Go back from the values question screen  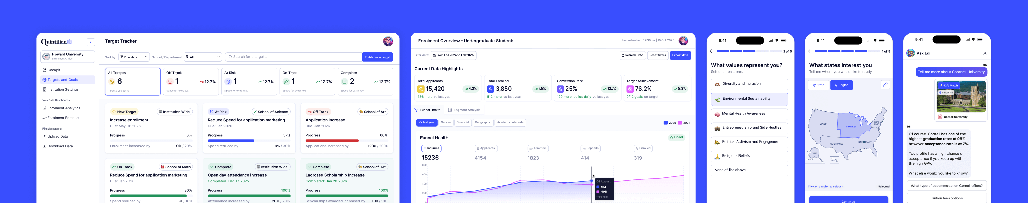[x=711, y=51]
